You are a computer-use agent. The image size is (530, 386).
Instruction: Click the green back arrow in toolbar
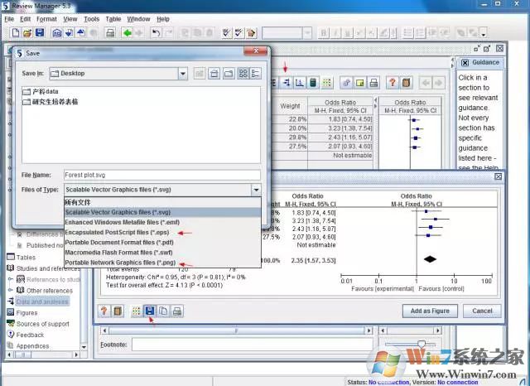click(128, 33)
